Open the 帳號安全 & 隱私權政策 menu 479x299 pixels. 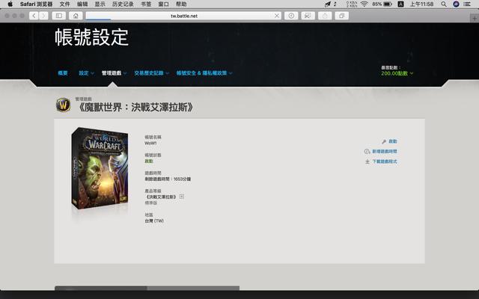[x=204, y=73]
